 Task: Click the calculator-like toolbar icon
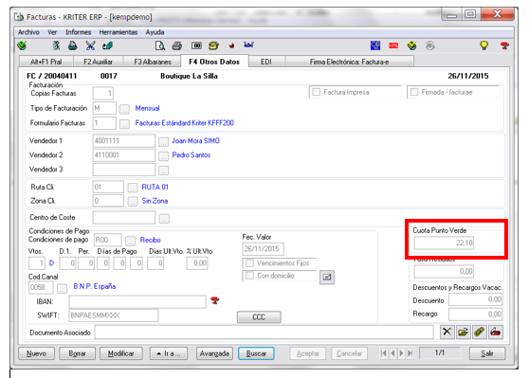click(x=196, y=45)
